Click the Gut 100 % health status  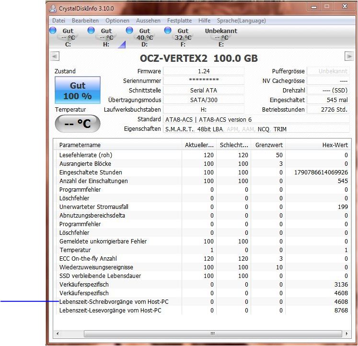tap(78, 91)
